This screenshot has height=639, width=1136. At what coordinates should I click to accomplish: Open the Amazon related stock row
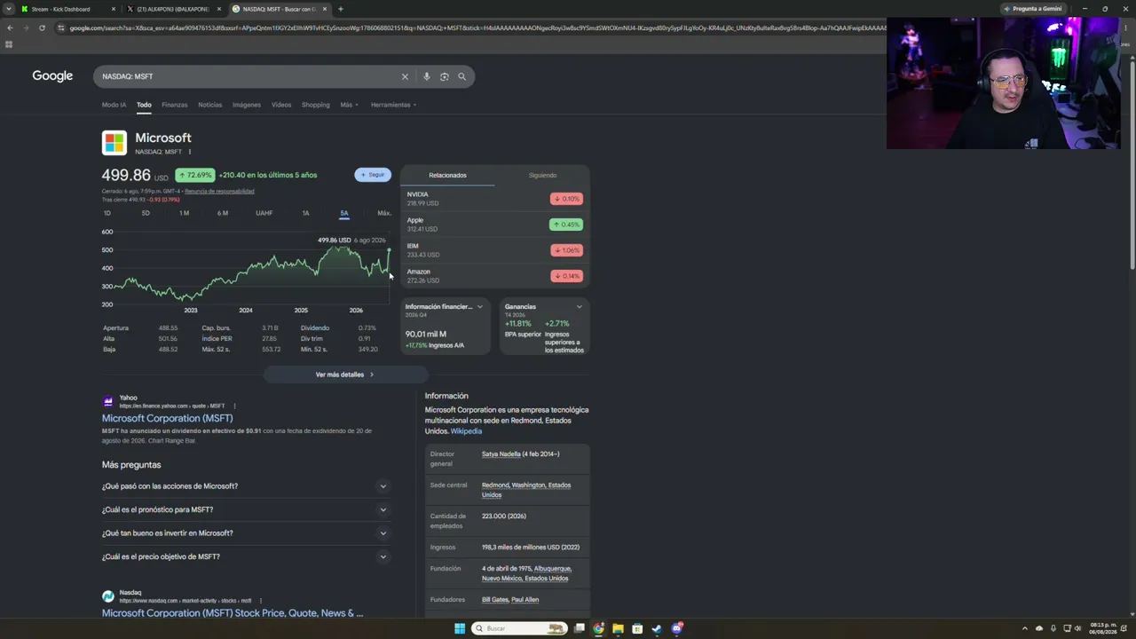click(494, 276)
